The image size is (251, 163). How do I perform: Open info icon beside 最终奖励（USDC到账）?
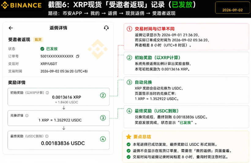(x=47, y=136)
